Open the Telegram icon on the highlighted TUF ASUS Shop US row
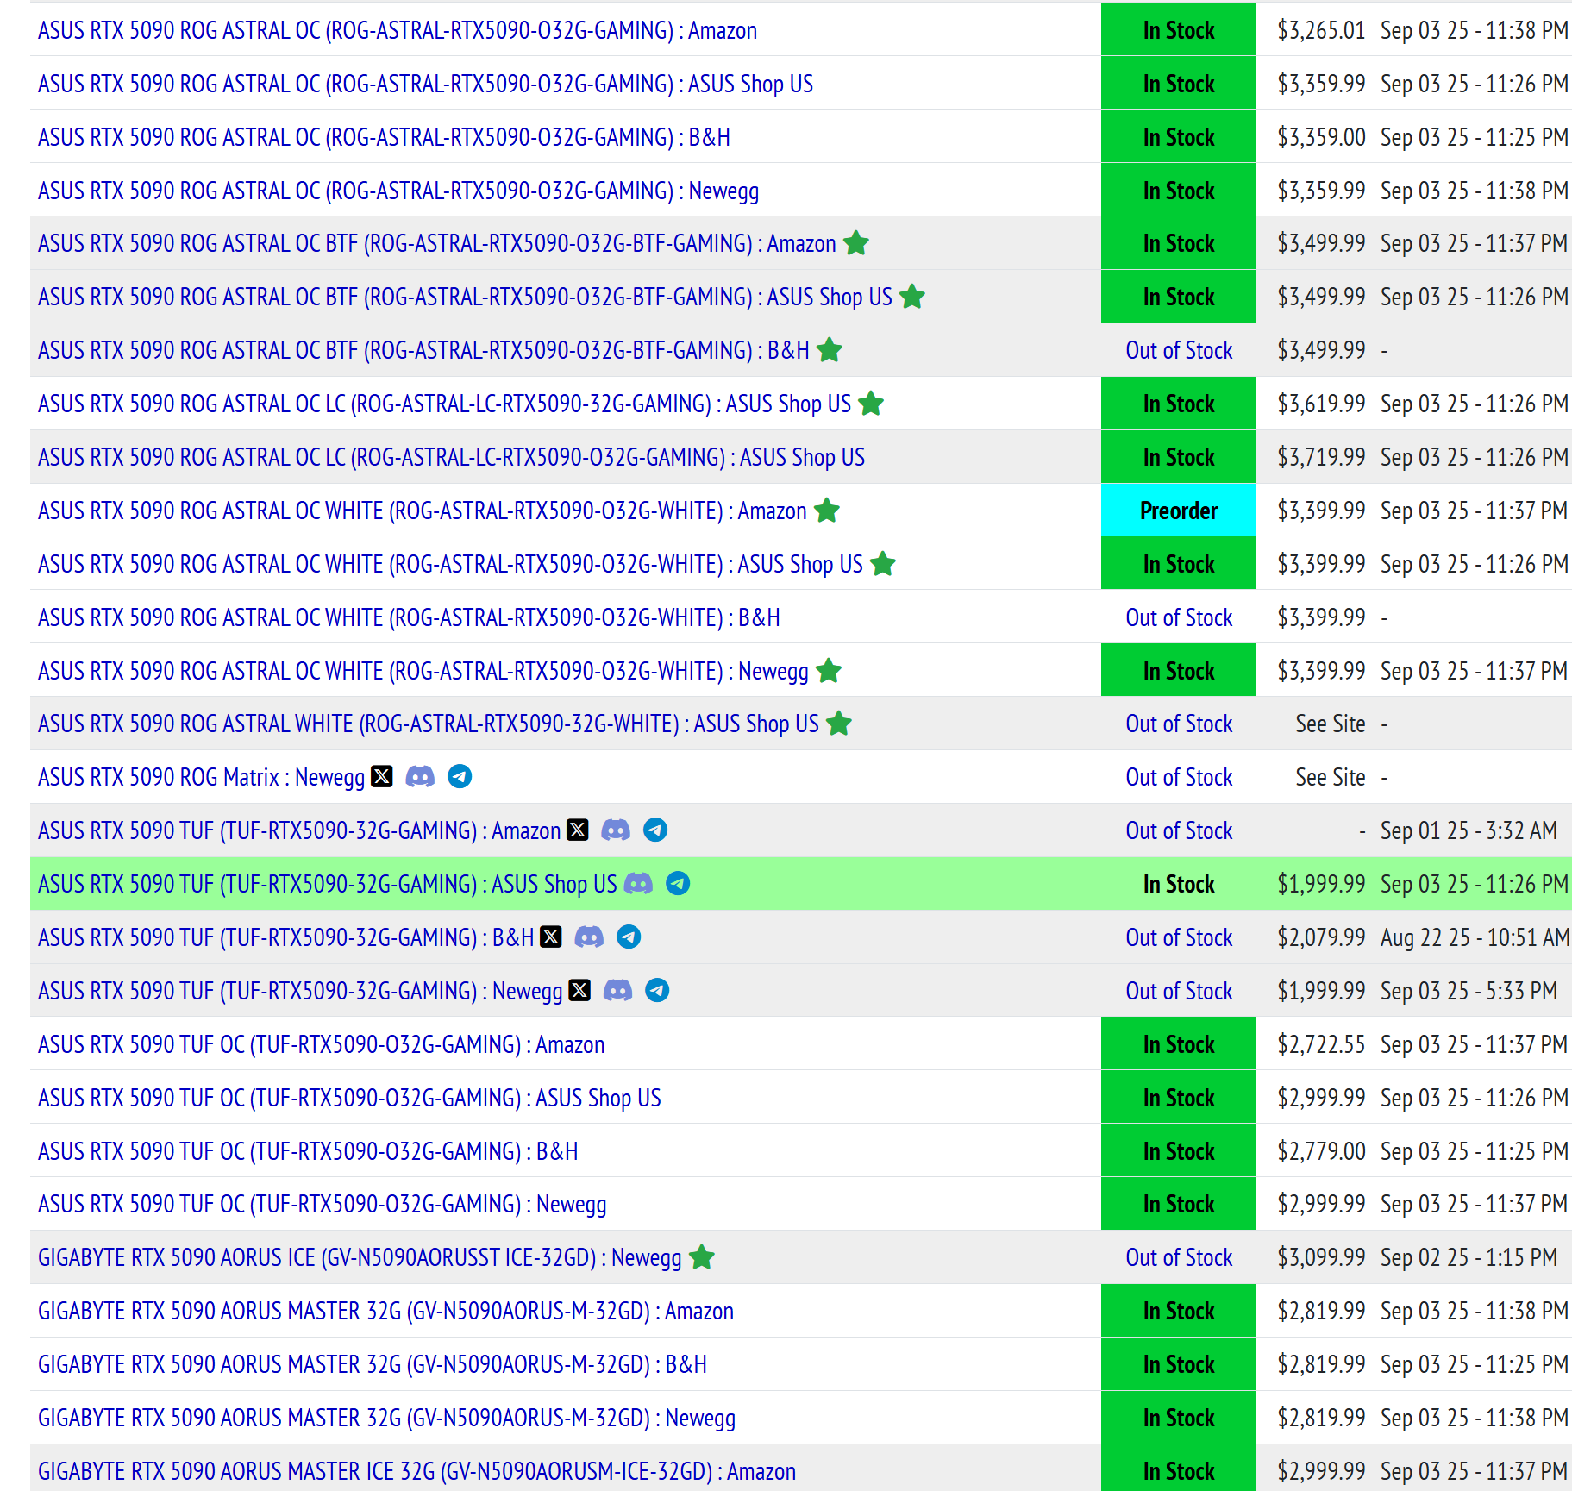 [678, 884]
